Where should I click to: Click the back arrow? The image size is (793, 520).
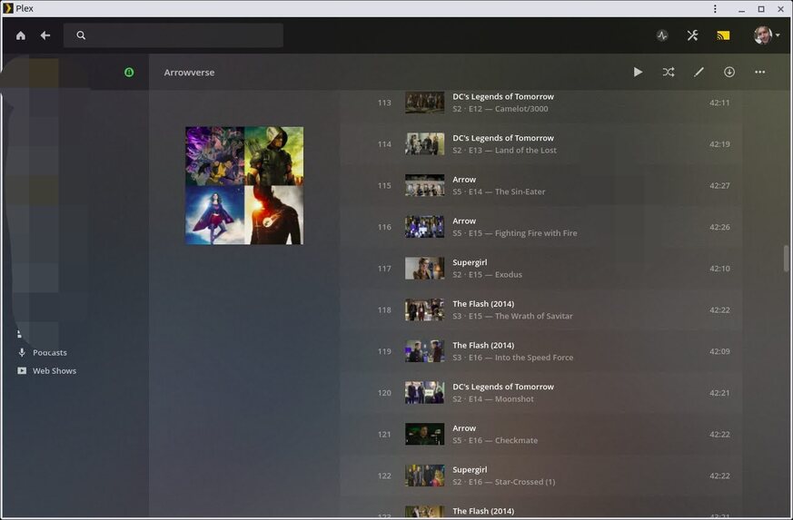coord(45,35)
